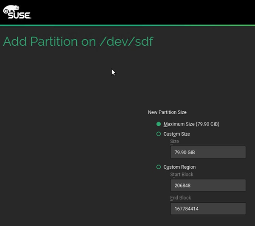Click the SUSE chameleon logo icon
Screen dimensions: 255x226
pyautogui.click(x=11, y=8)
